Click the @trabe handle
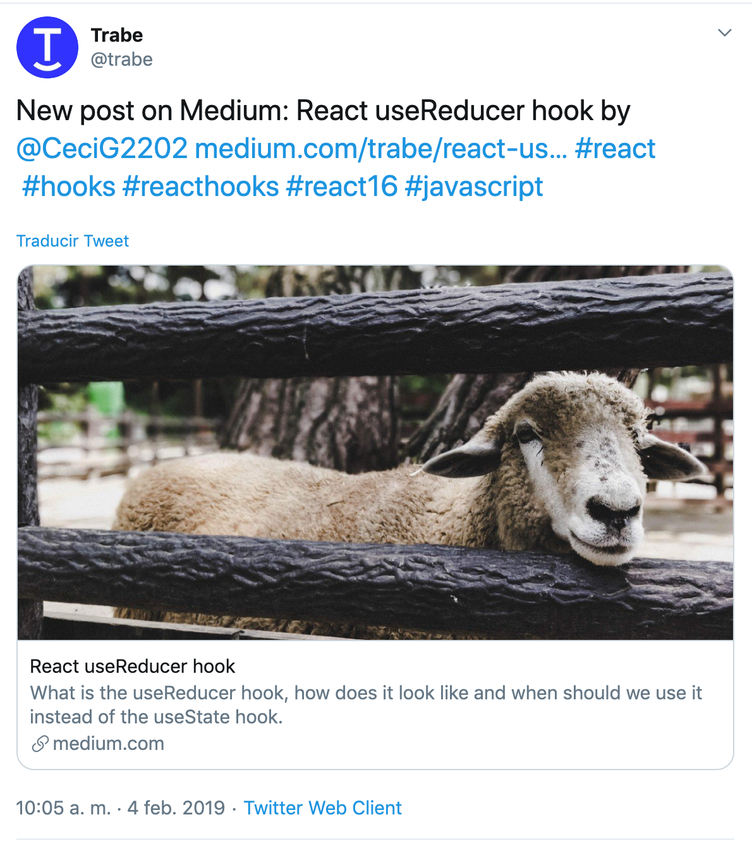 click(122, 59)
